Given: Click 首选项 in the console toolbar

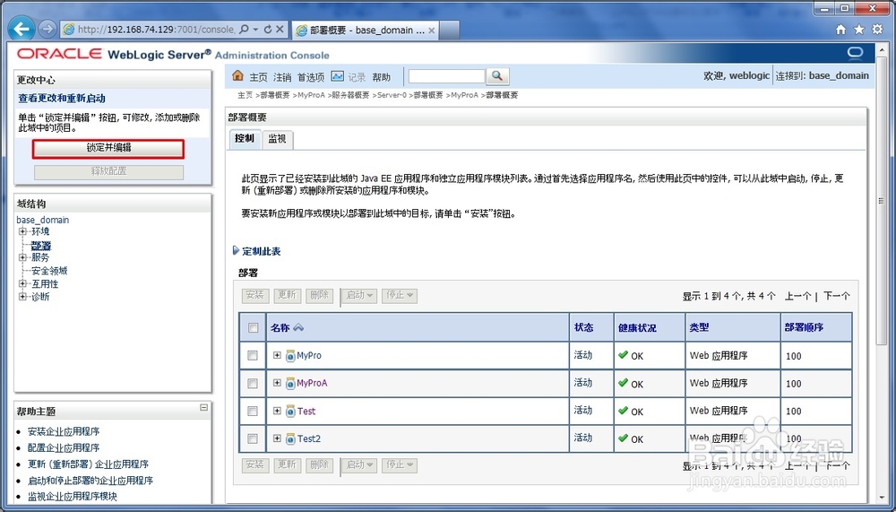Looking at the screenshot, I should click(311, 76).
